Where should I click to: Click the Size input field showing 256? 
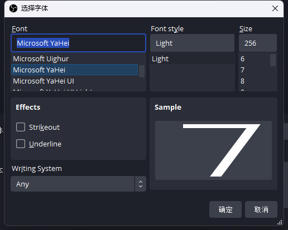point(258,43)
